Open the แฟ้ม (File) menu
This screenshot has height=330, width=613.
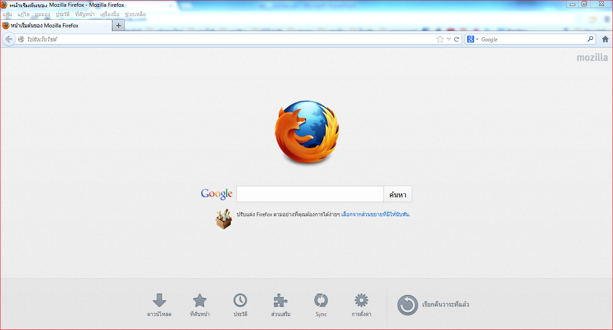point(7,14)
